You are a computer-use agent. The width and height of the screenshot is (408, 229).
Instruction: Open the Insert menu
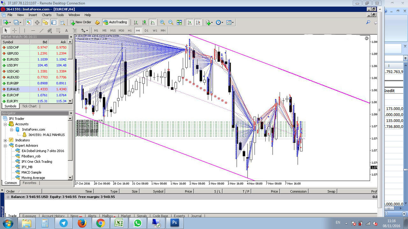[33, 15]
